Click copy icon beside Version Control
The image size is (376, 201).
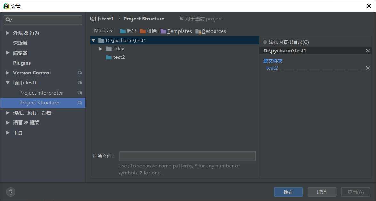[x=80, y=73]
